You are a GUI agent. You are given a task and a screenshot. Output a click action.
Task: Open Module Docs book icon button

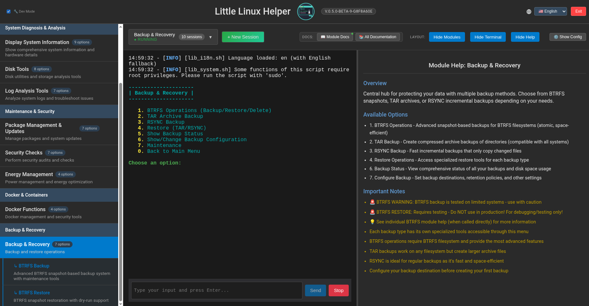tap(335, 37)
